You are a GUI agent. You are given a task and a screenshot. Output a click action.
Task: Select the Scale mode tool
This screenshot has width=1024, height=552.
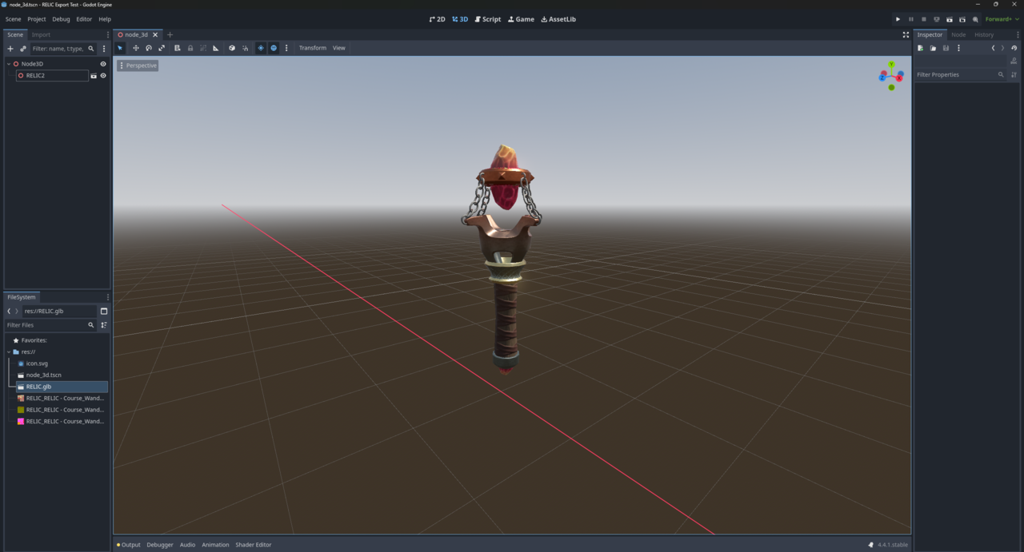click(162, 48)
